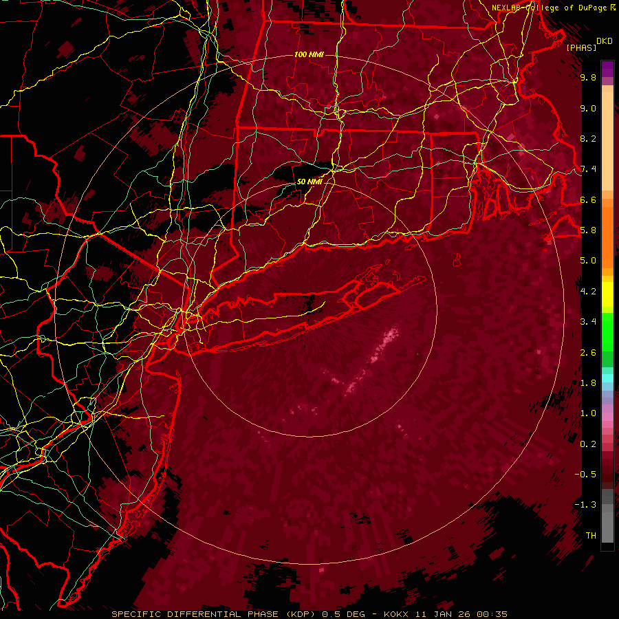Click the 9.8 value on the color scale

(x=588, y=78)
